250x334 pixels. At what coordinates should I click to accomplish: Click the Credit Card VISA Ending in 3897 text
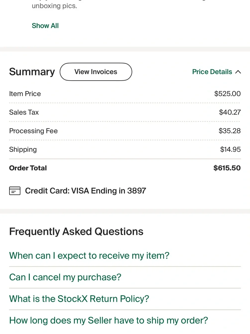pyautogui.click(x=85, y=191)
